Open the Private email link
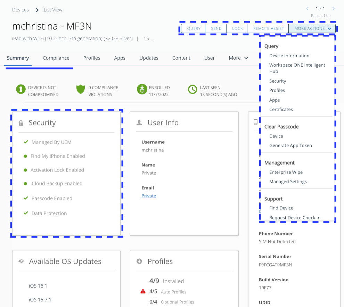This screenshot has width=344, height=307. (x=148, y=196)
